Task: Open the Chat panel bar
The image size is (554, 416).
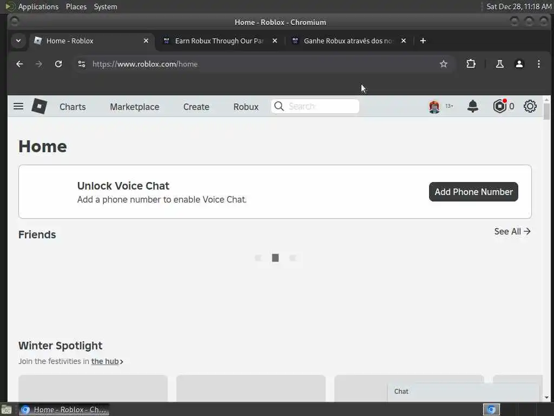Action: [x=464, y=392]
